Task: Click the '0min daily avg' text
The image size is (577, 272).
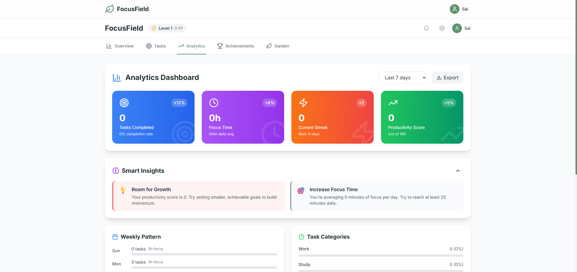Action: [221, 134]
